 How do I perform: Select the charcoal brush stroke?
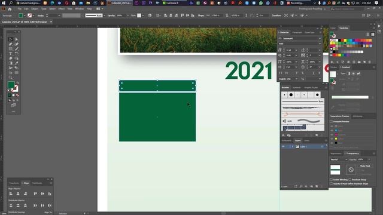point(303,107)
